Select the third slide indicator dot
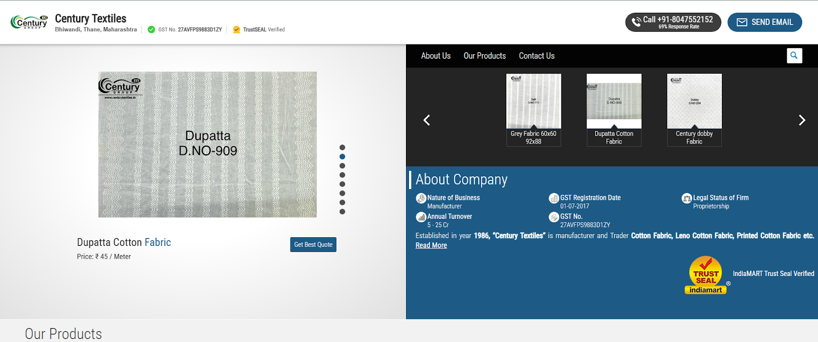 click(342, 166)
